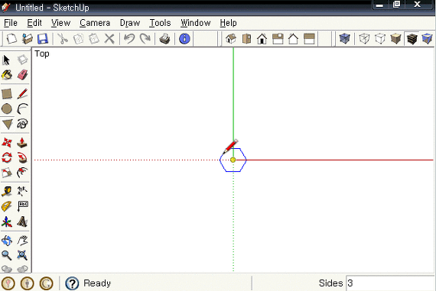
Task: Open the Help menu
Action: click(x=228, y=23)
